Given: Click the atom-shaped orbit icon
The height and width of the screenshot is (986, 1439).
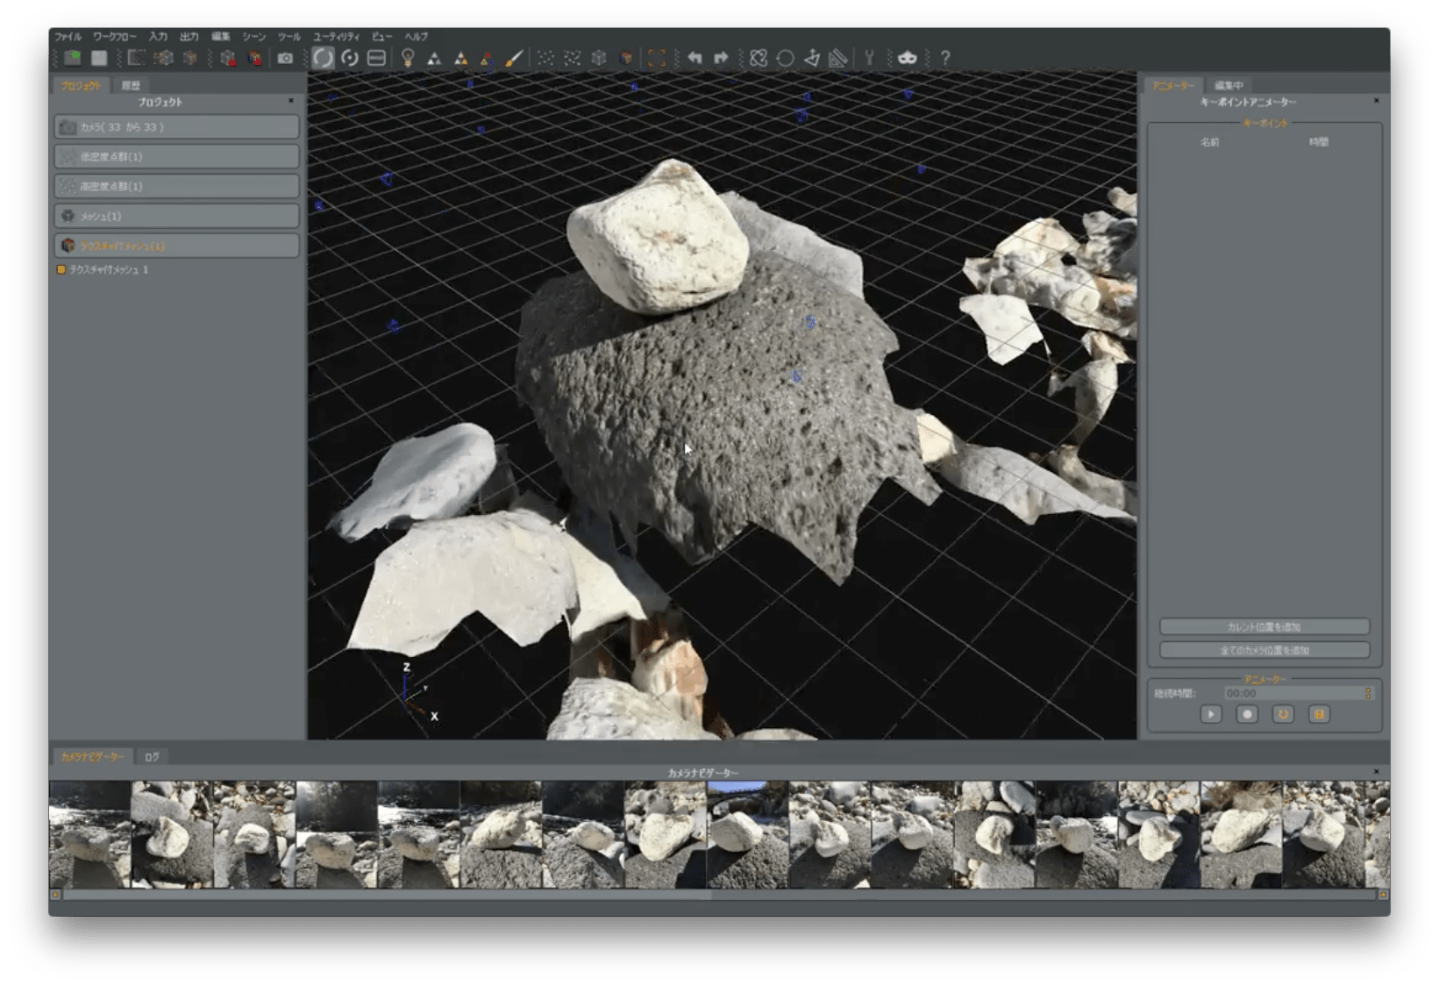Looking at the screenshot, I should point(759,58).
